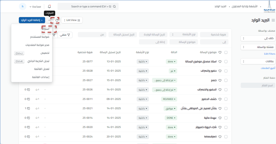
Task: Open the 'مساعدة' help dropdown
Action: [x=35, y=7]
